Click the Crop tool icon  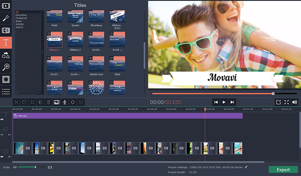point(32,102)
